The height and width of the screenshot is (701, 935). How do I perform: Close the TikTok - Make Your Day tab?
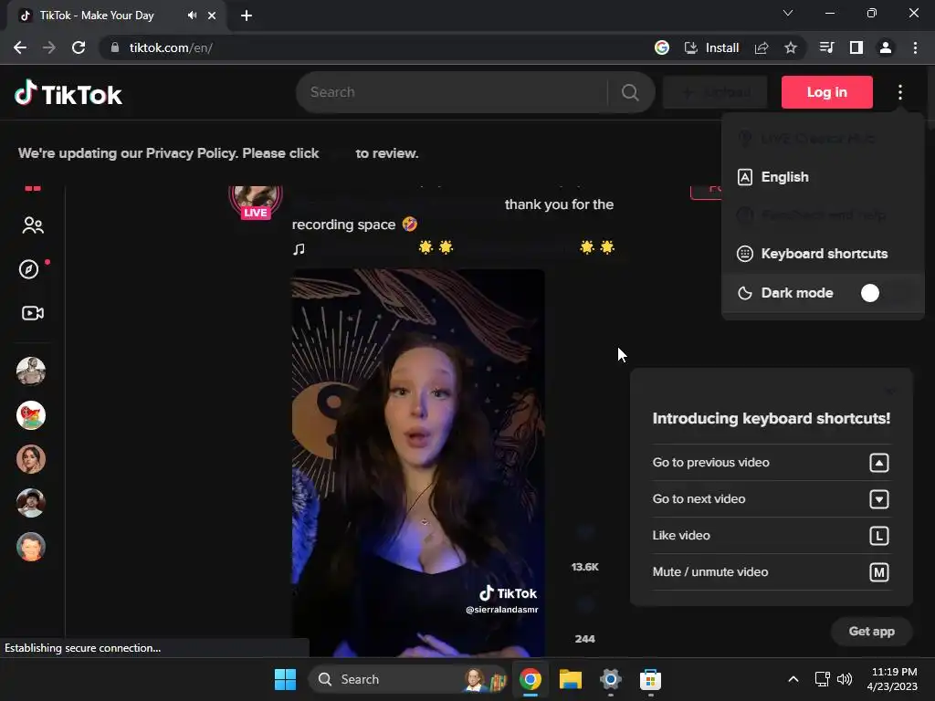pyautogui.click(x=212, y=16)
